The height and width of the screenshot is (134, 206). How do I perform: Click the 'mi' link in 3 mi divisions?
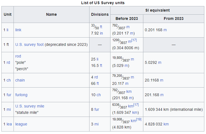(96, 124)
